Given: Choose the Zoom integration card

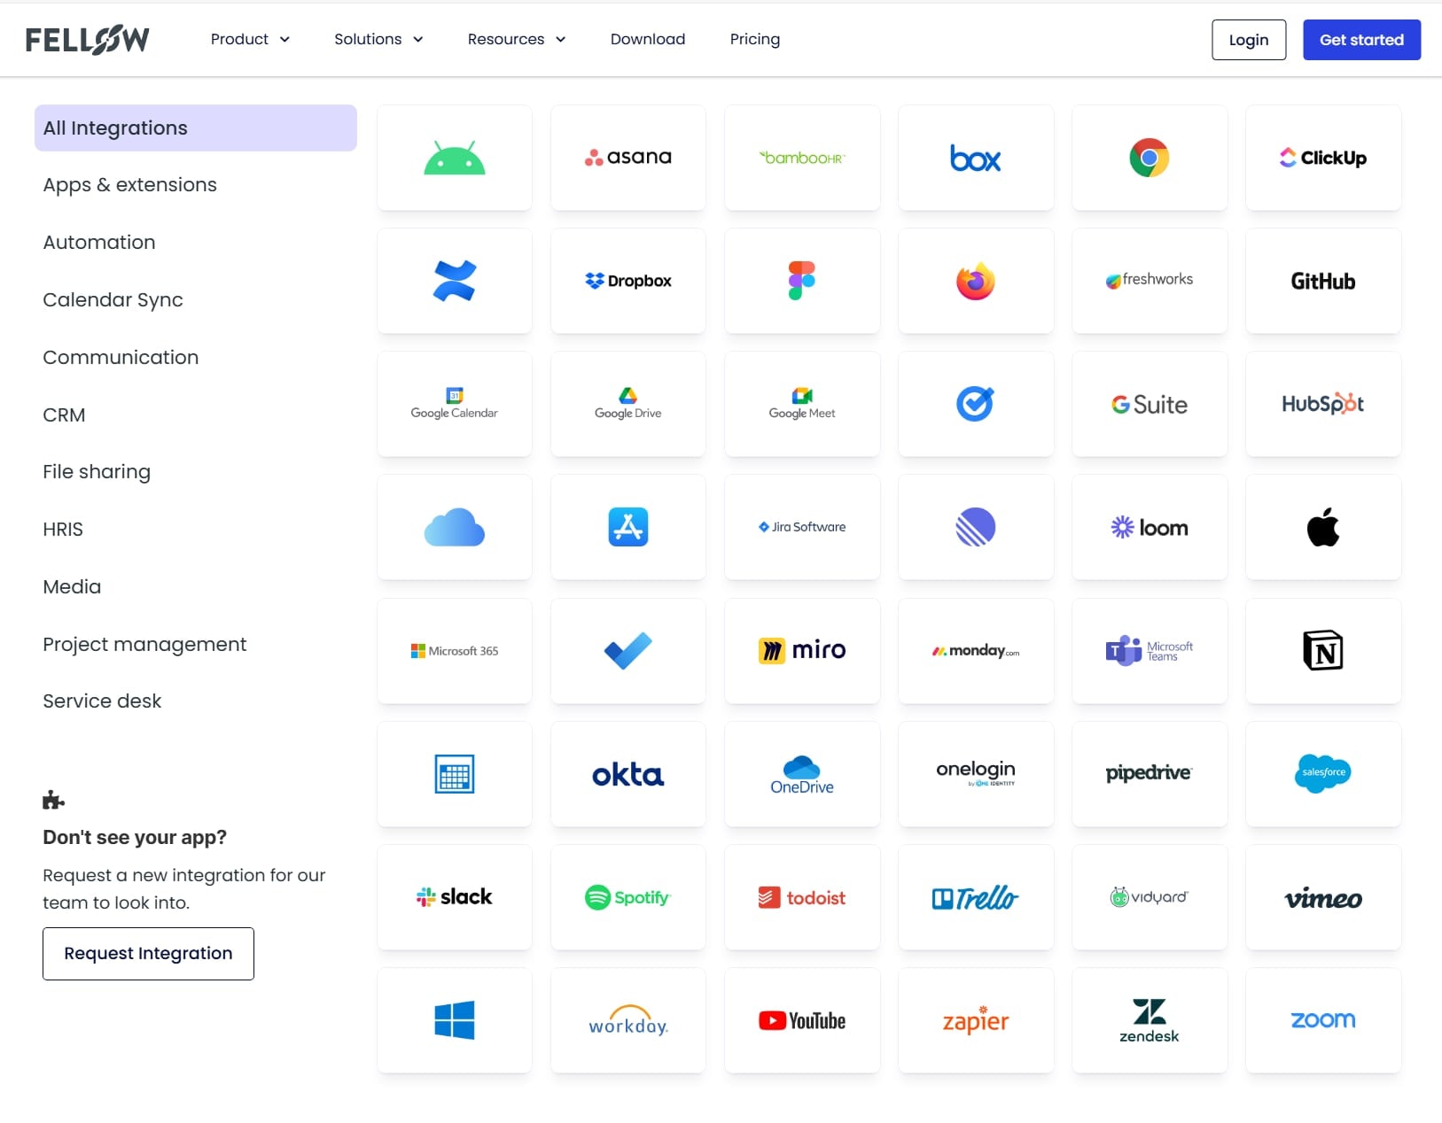Looking at the screenshot, I should 1322,1020.
